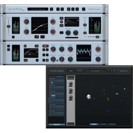Click the Peak Mode knob in lower rack
Viewport: 133px width, 133px height.
click(x=98, y=59)
